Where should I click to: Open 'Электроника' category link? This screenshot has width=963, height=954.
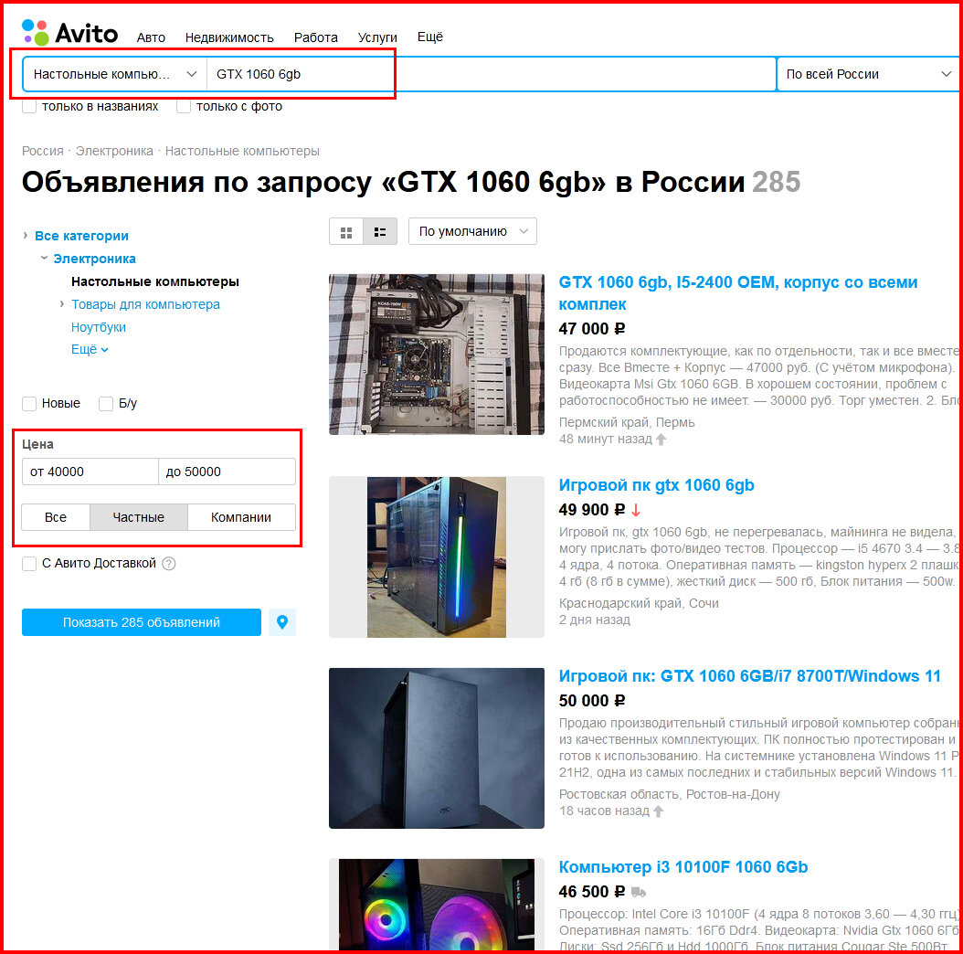click(x=95, y=259)
